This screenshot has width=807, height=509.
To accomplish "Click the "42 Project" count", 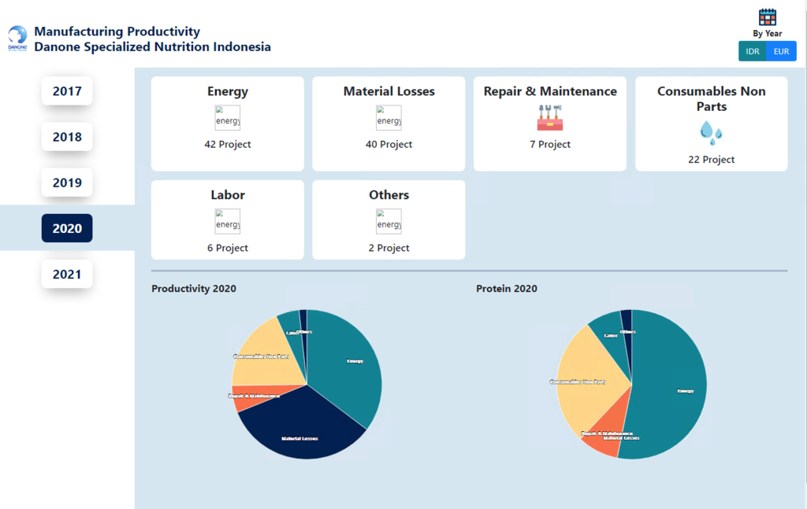I will pyautogui.click(x=228, y=144).
